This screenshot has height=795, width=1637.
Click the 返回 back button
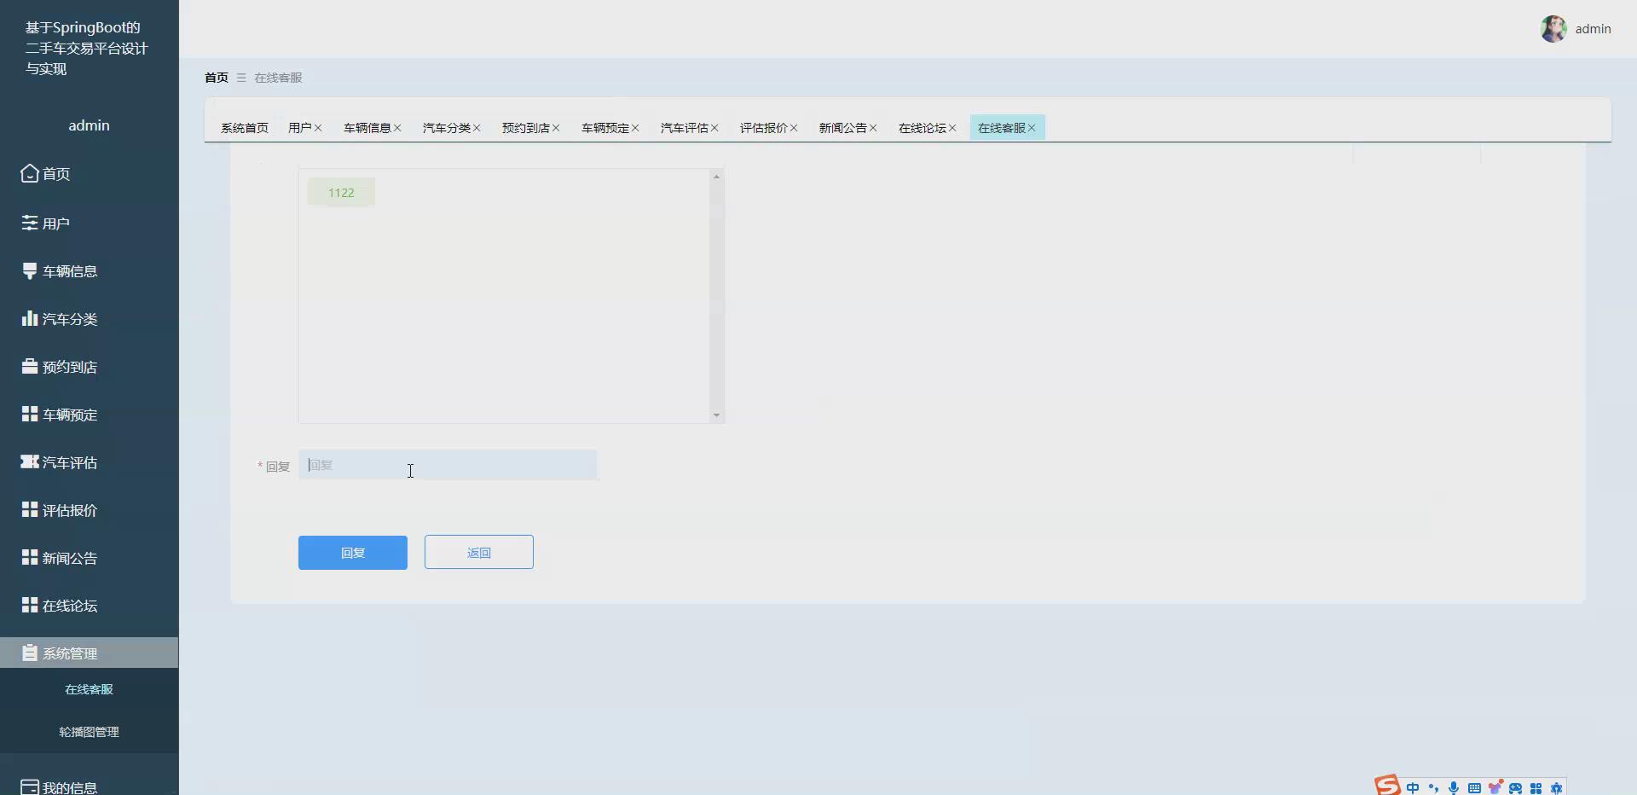[x=479, y=553]
